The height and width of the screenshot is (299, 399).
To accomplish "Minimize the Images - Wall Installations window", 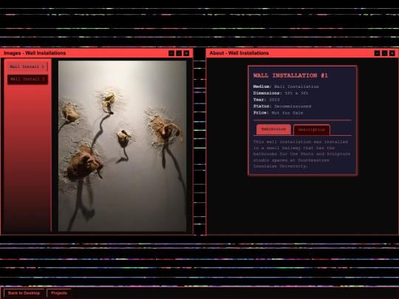I will tap(171, 53).
